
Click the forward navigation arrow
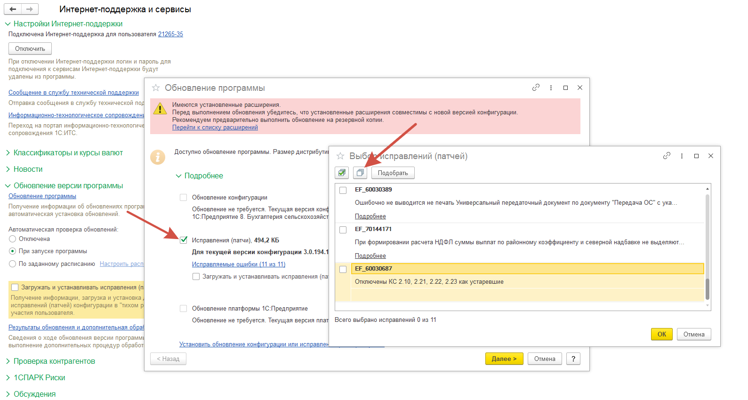(x=30, y=9)
